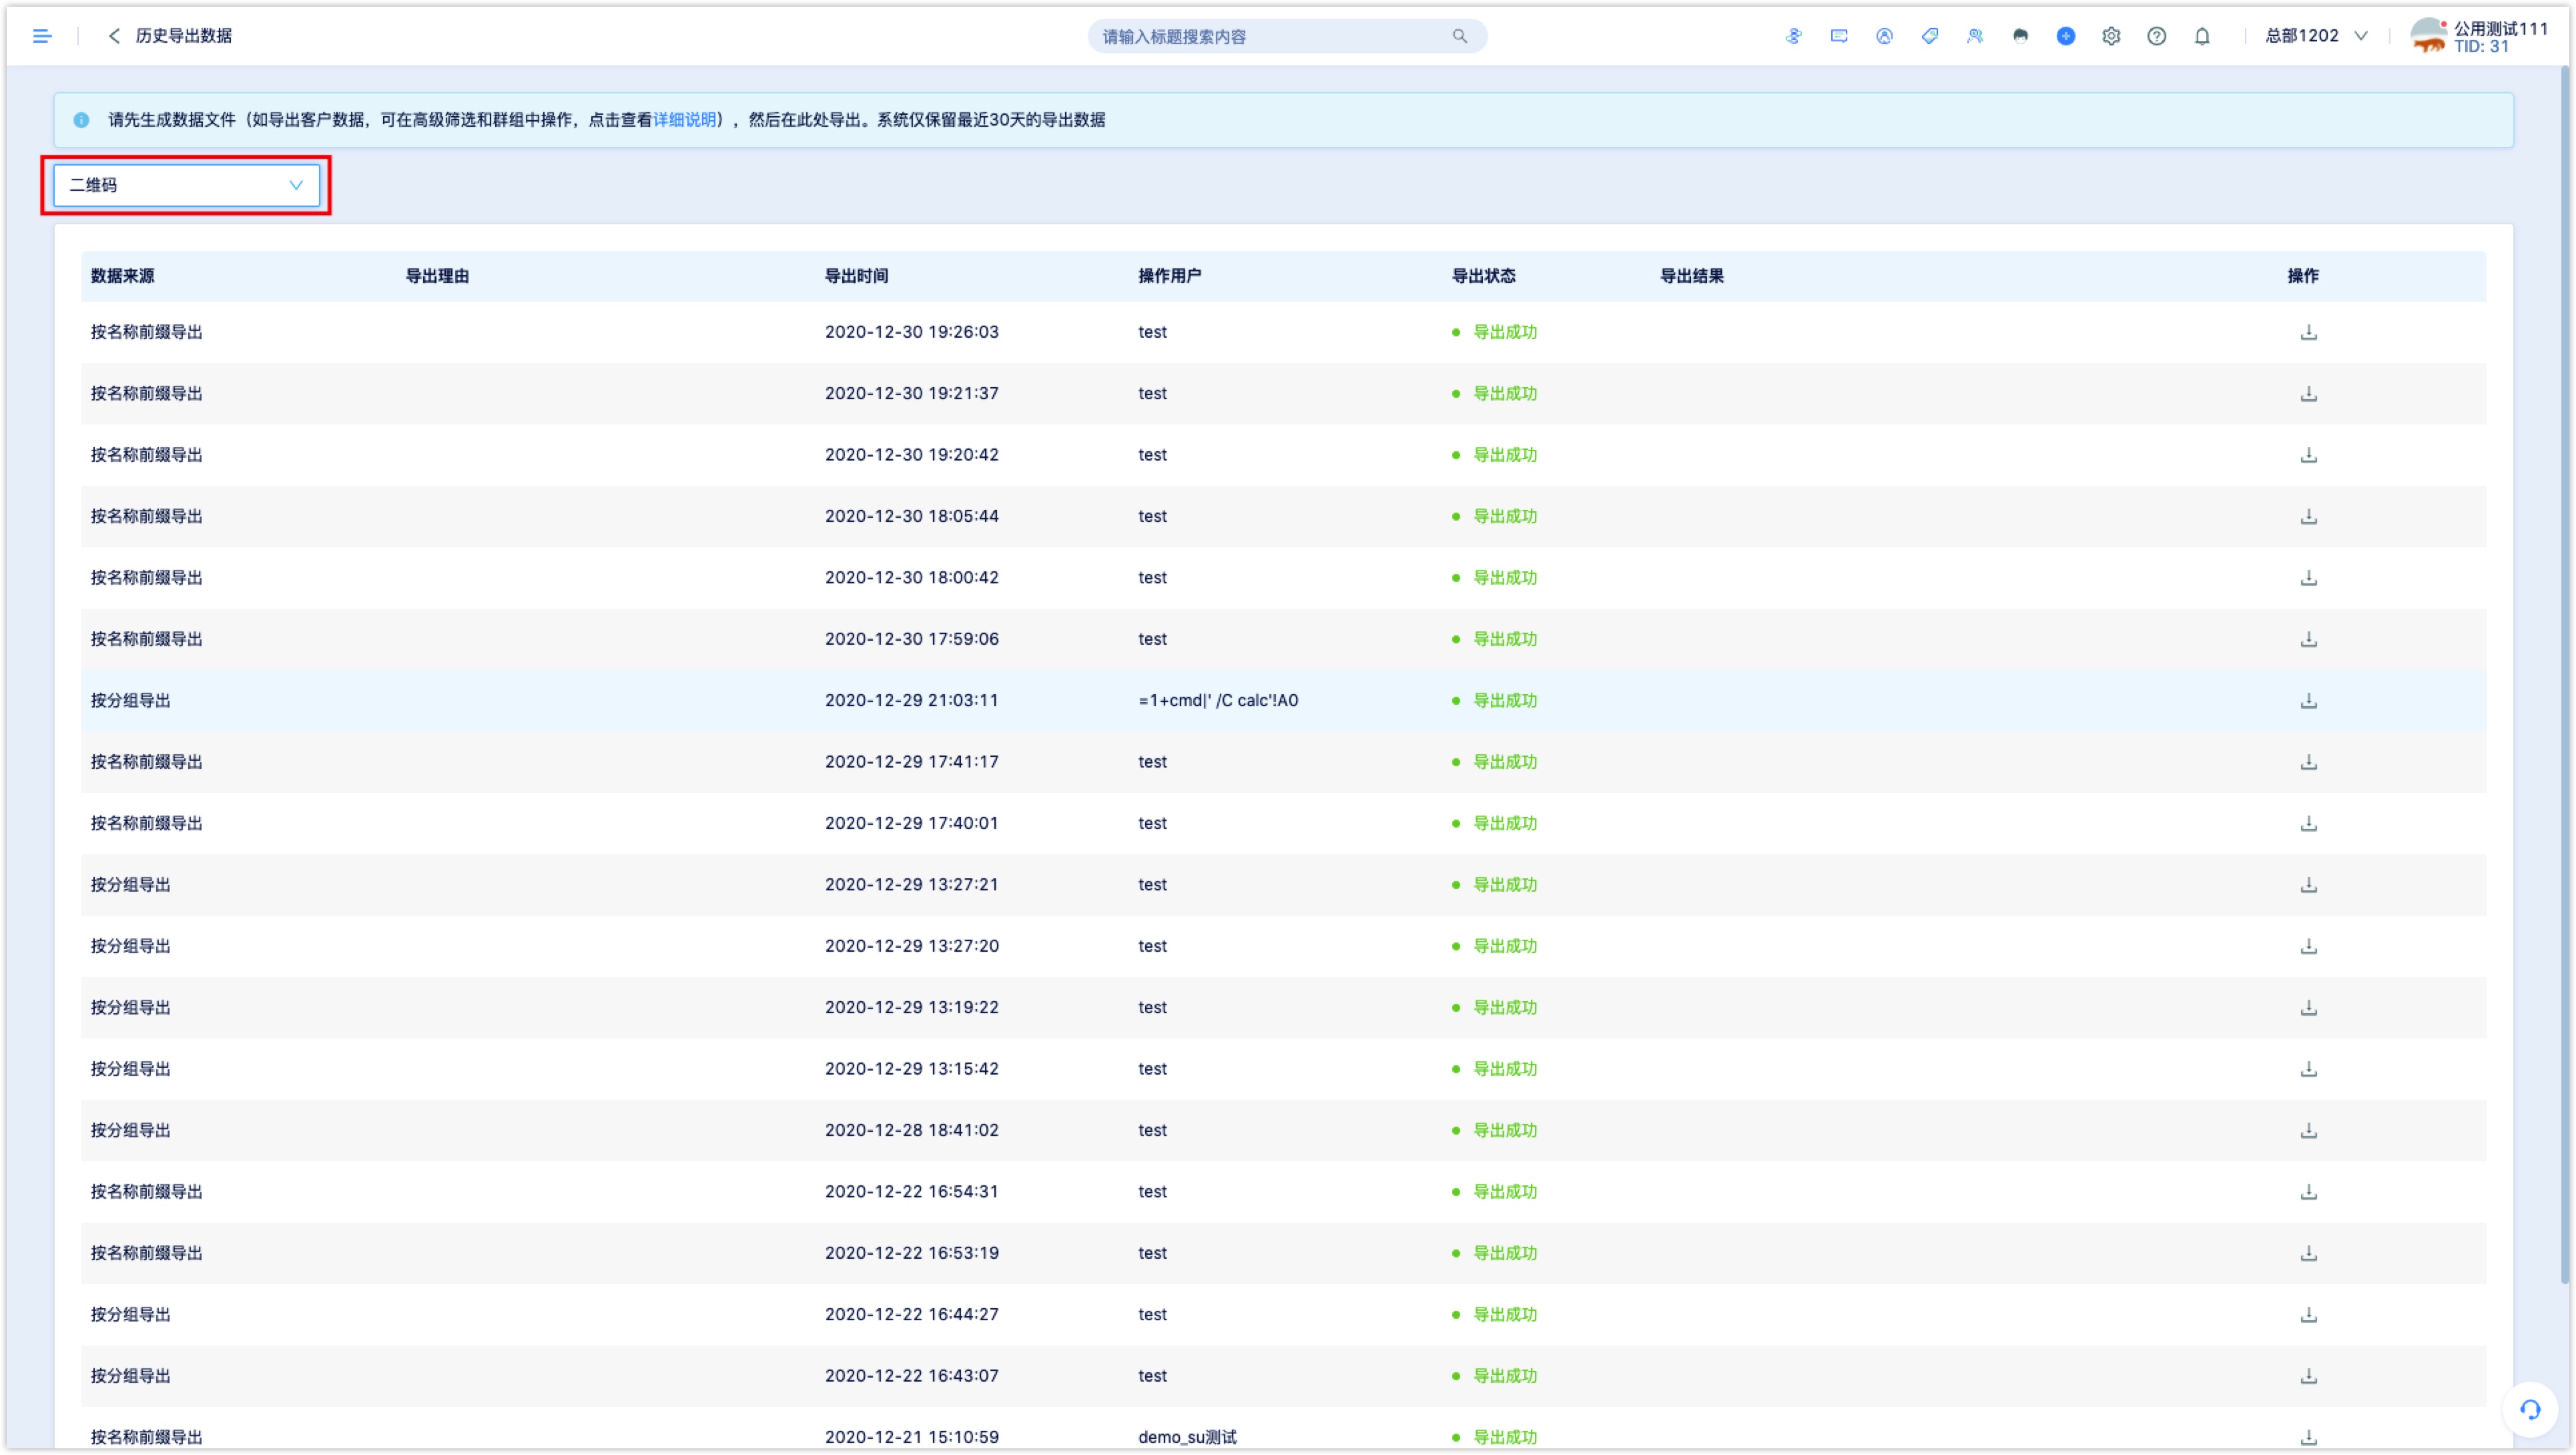Select the user cell =1+cmd|' /C calc'!A0
The image size is (2576, 1455).
pyautogui.click(x=1218, y=700)
